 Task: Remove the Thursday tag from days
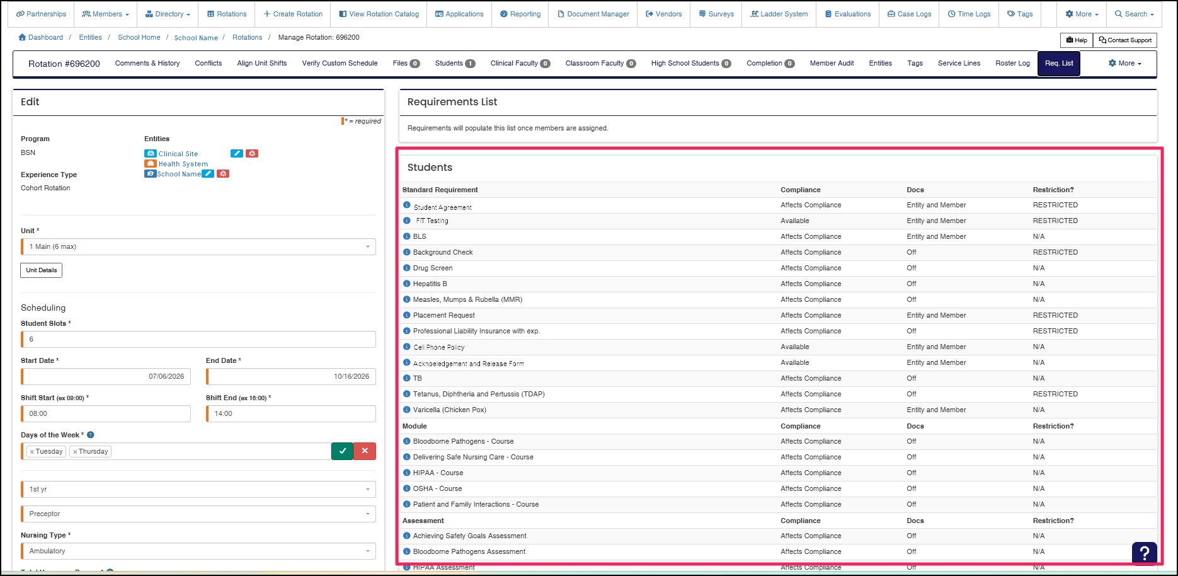(75, 452)
